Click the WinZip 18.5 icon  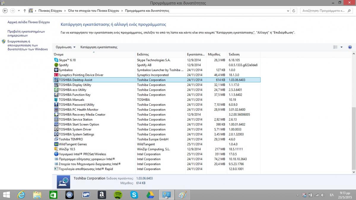tap(56, 149)
